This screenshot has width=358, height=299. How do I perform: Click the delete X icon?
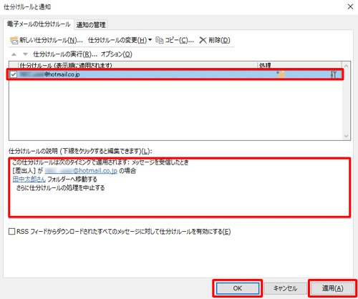point(203,40)
